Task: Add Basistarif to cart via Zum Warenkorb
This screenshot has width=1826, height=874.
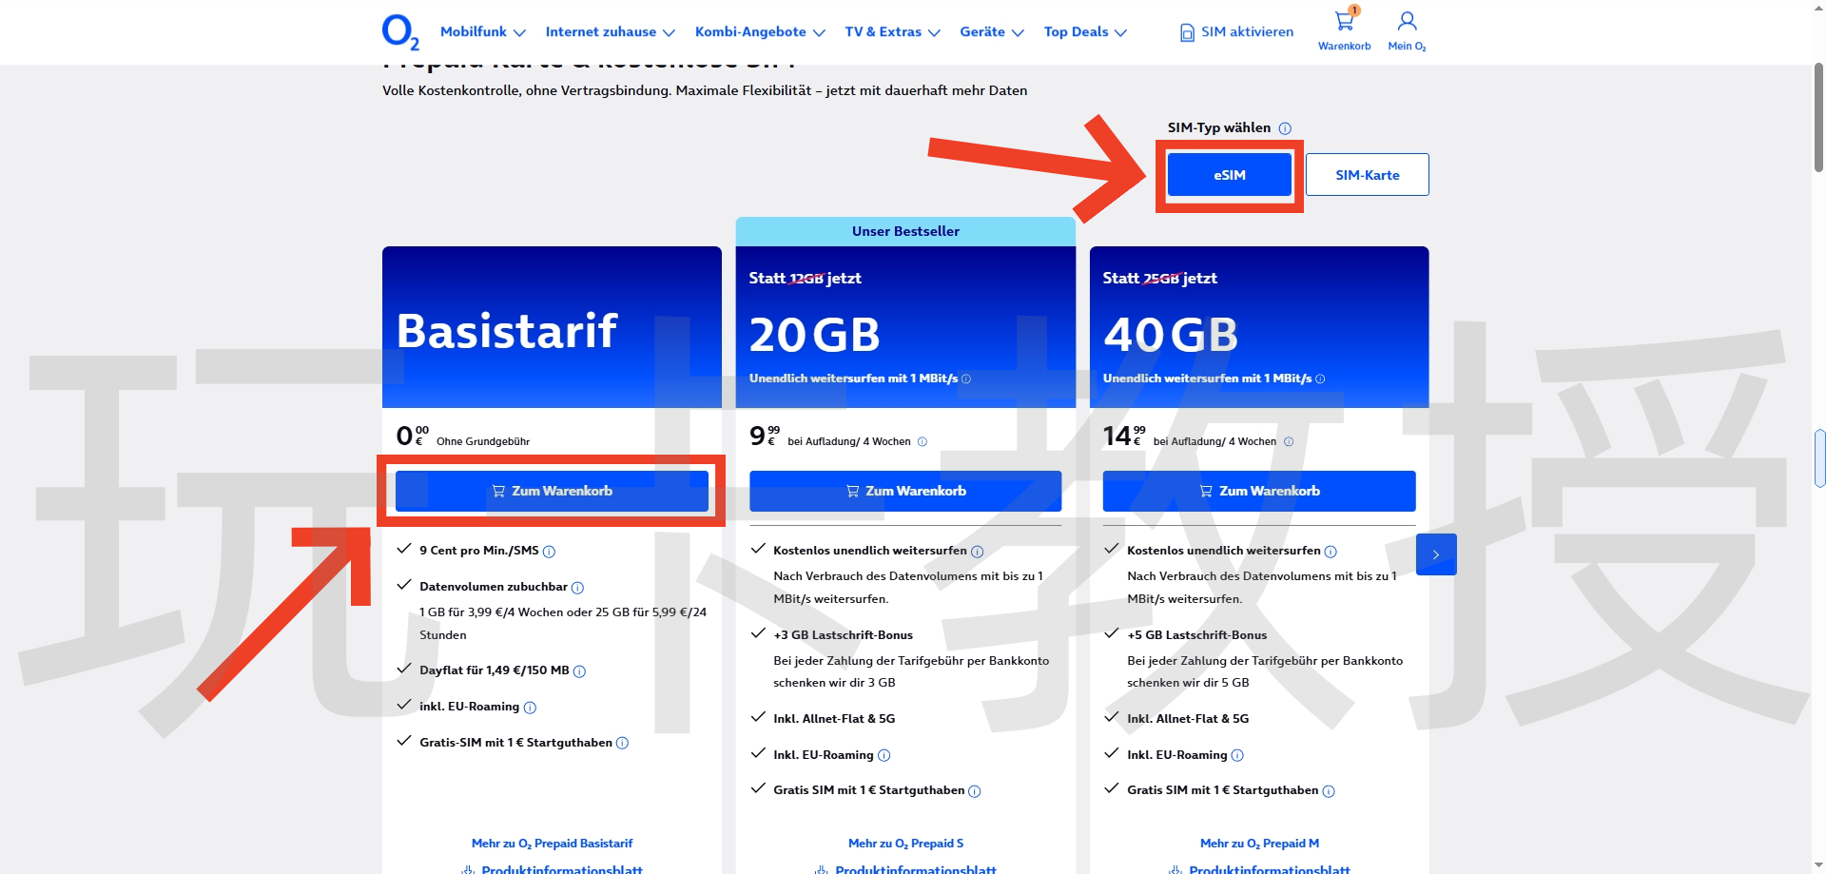Action: click(x=552, y=492)
